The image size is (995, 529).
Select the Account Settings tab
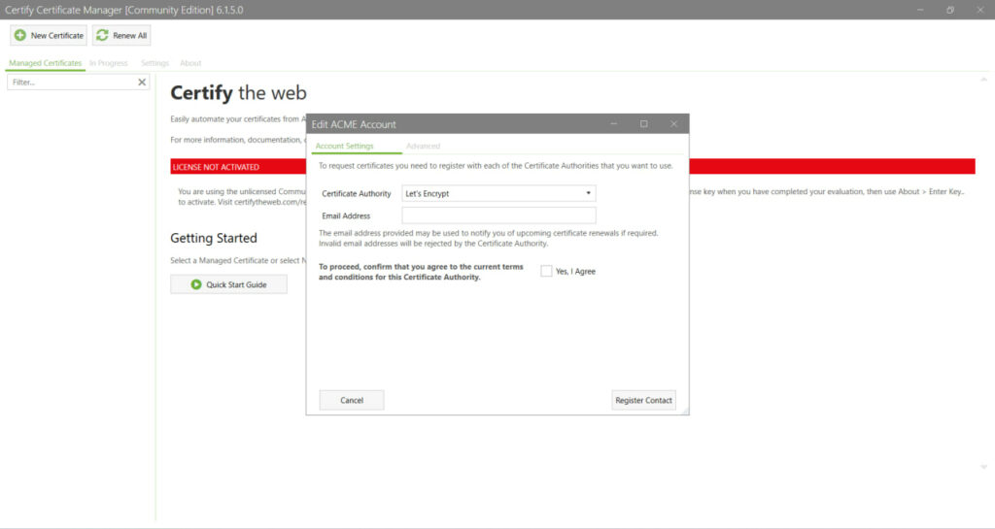[x=345, y=147]
